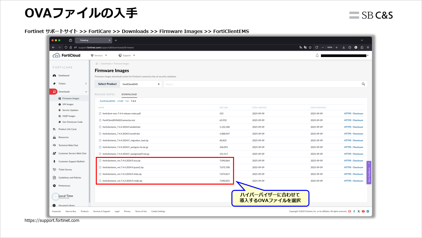Close the Site Feedback tab
Screen dimensions: 422x238
(369, 163)
